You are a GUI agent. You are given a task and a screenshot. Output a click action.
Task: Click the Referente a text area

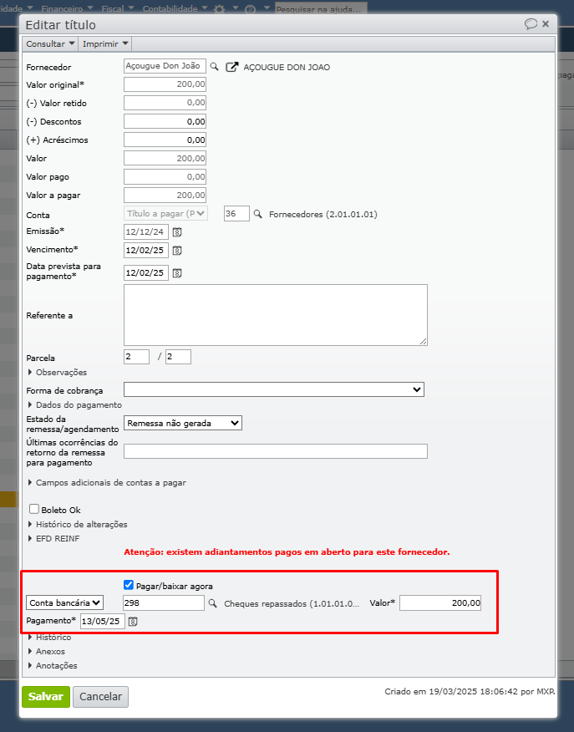[276, 315]
